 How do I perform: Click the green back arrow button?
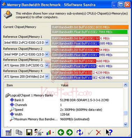pos(61,132)
